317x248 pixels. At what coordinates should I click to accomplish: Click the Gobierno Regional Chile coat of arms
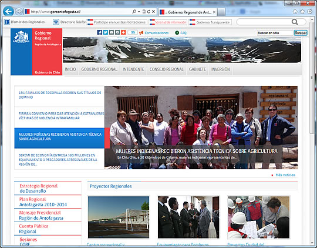pos(21,37)
